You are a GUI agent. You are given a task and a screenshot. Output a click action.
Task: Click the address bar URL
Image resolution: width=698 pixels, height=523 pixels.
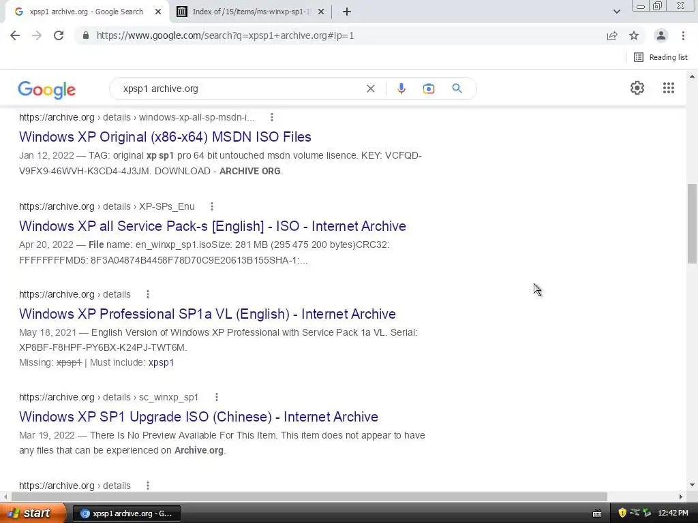click(x=225, y=35)
